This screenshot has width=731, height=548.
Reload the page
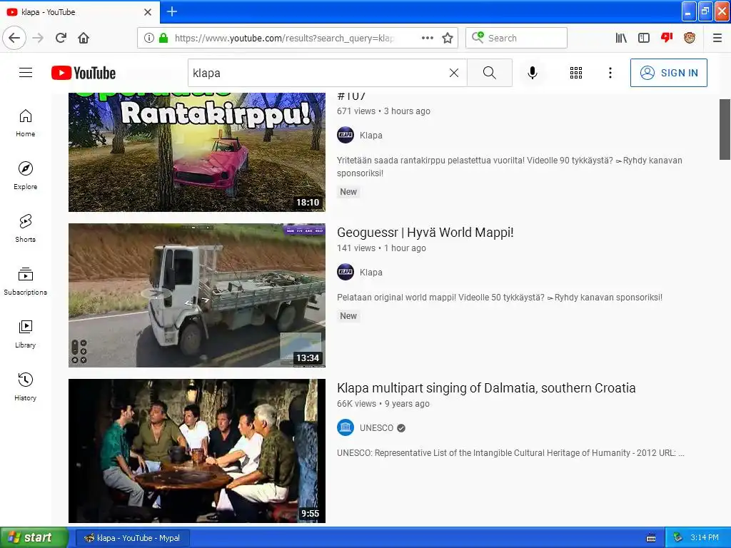[x=61, y=38]
